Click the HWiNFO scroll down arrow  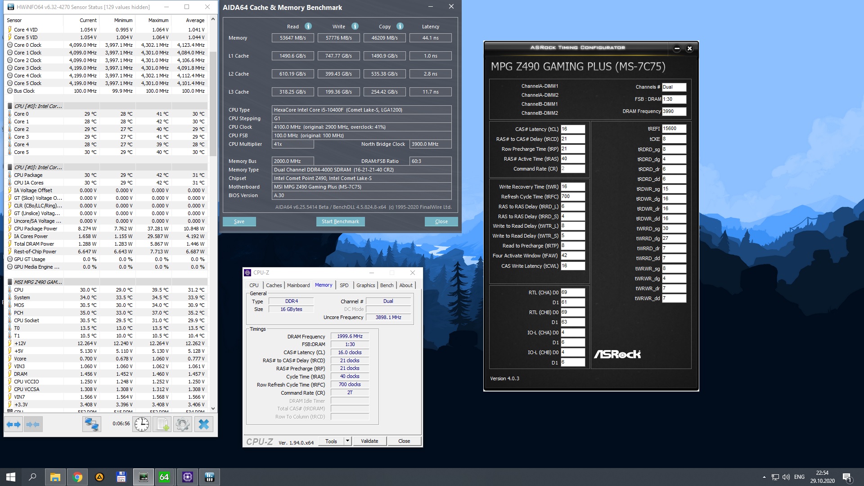(213, 409)
